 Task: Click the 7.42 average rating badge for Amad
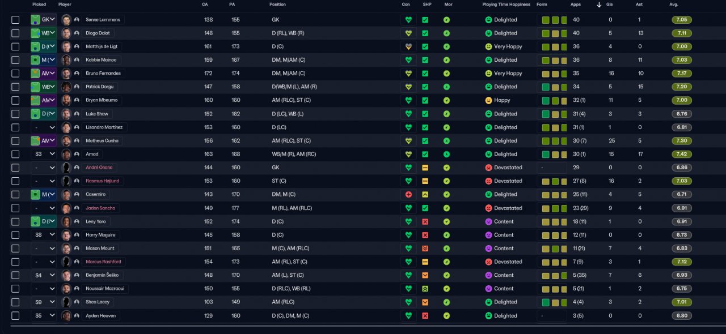(681, 154)
